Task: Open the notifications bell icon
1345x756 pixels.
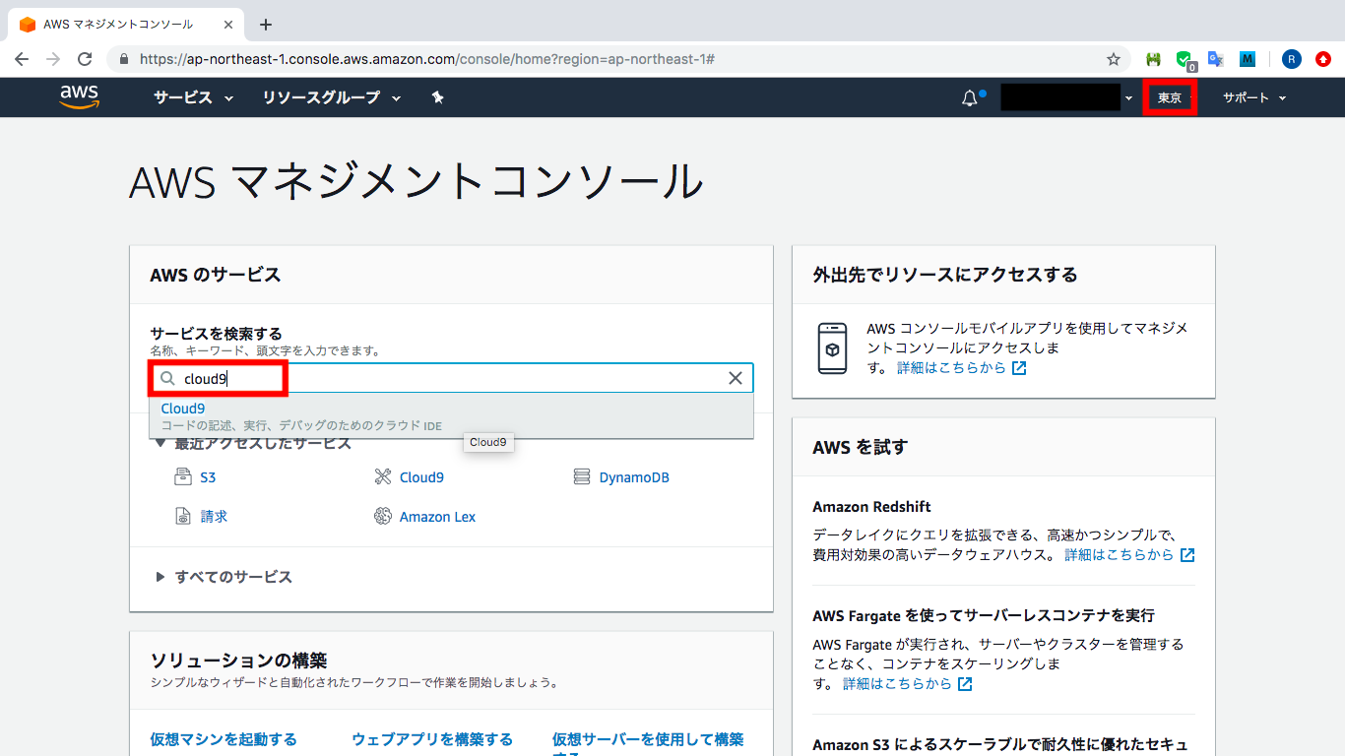Action: click(x=971, y=97)
